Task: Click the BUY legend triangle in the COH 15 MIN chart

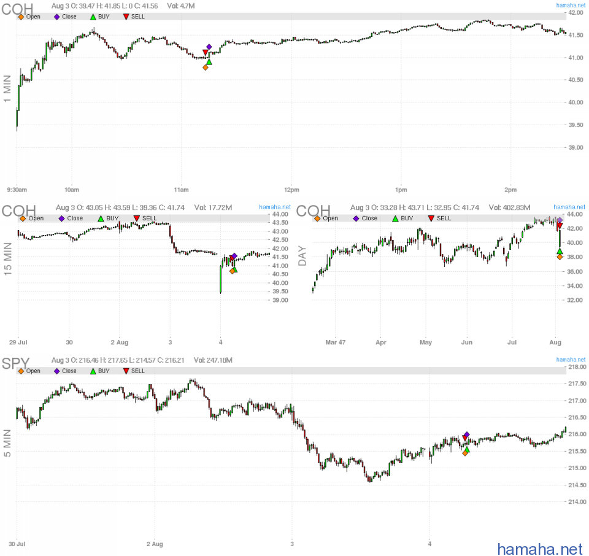Action: pyautogui.click(x=101, y=218)
